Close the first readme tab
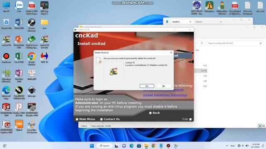 pyautogui.click(x=190, y=22)
